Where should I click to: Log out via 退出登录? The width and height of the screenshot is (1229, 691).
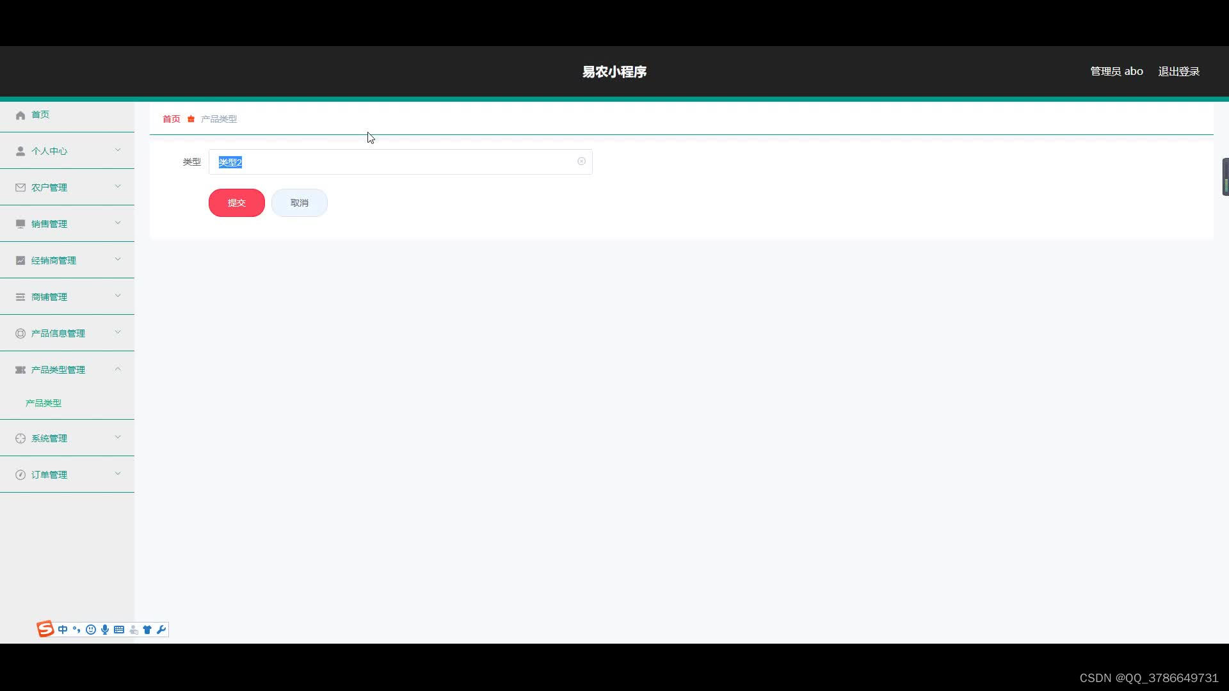click(x=1179, y=72)
